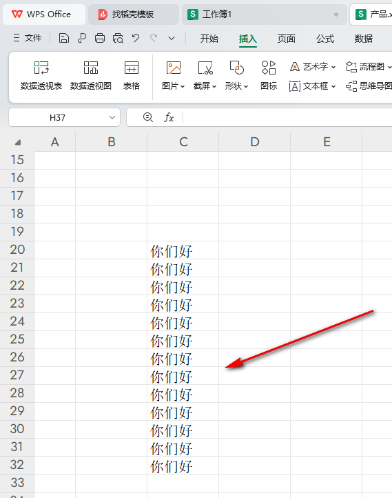Screen dimensions: 392x498
Task: Select row 33 header
Action: click(x=17, y=483)
